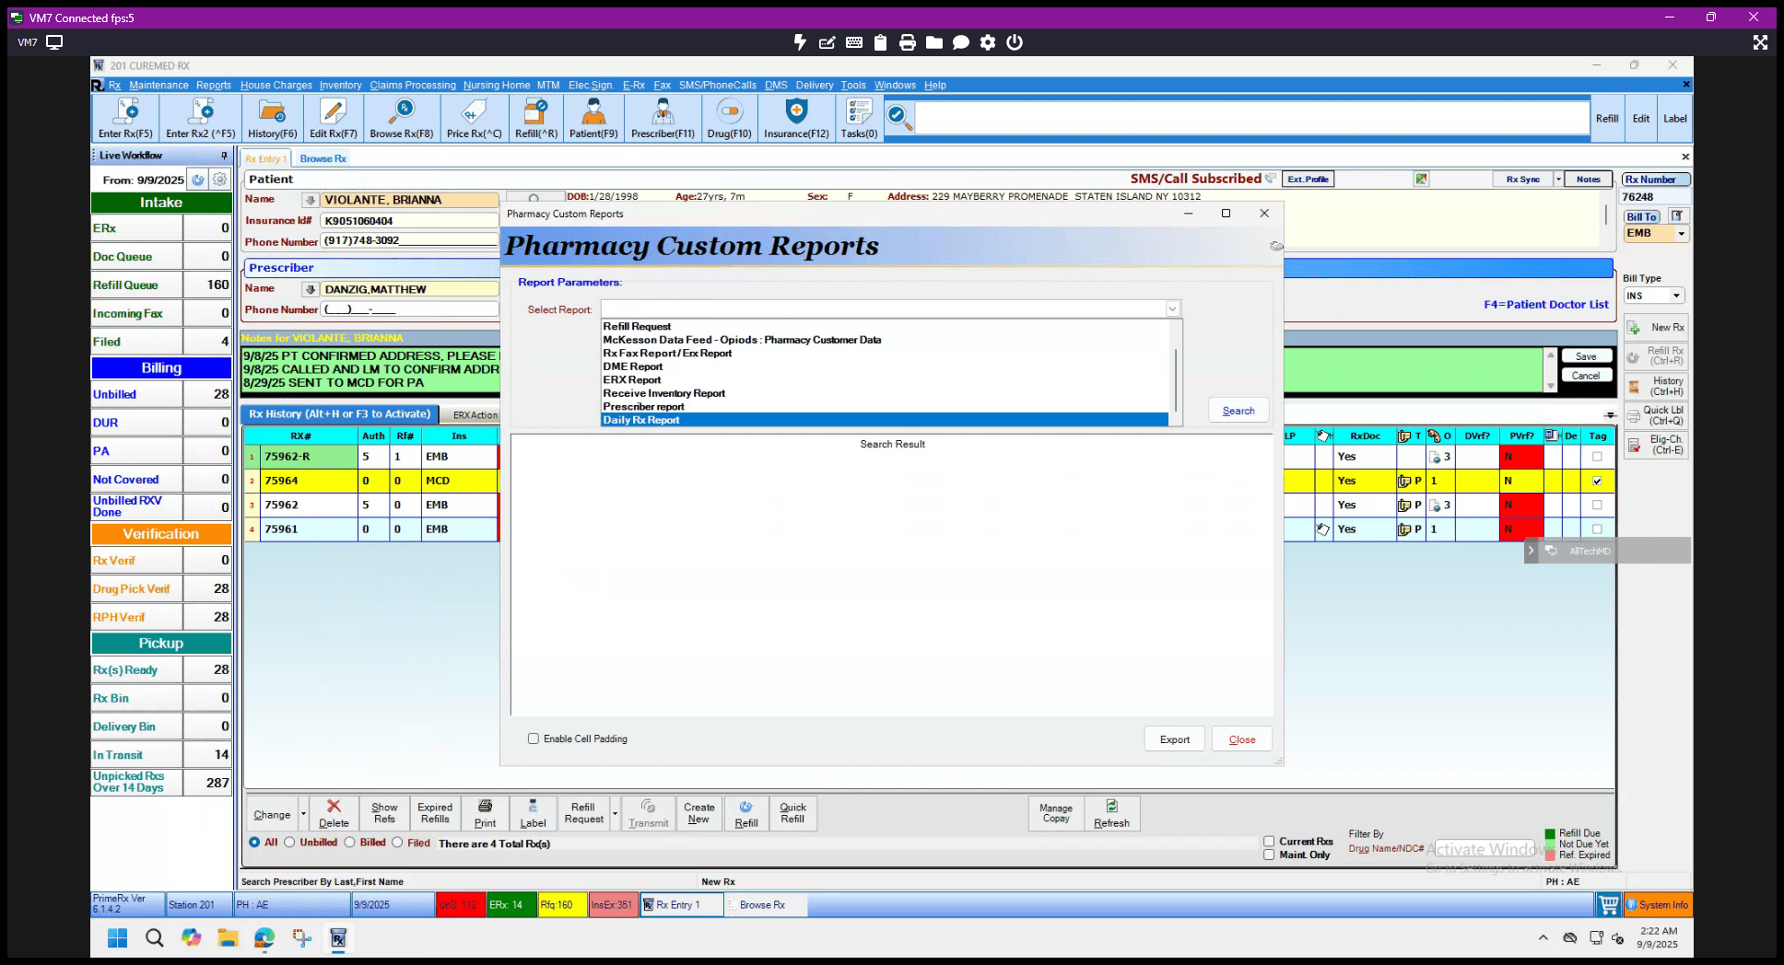Click the Export button

1175,739
